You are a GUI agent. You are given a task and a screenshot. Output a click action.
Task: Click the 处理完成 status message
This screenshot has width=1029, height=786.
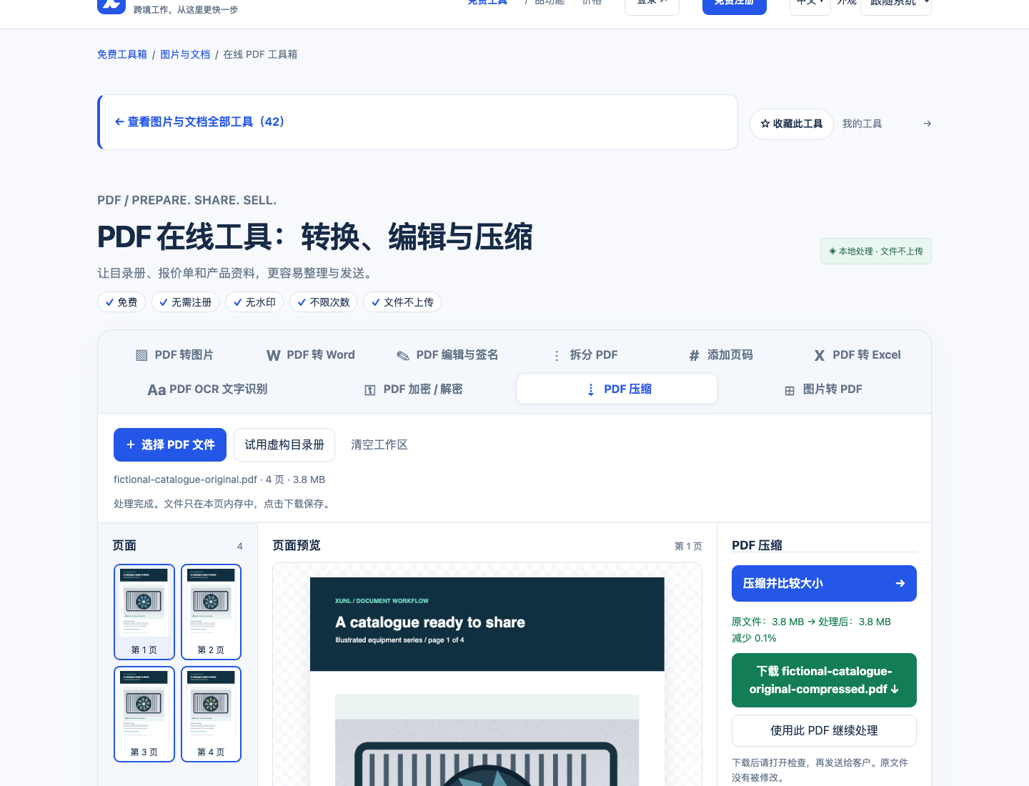pyautogui.click(x=223, y=504)
